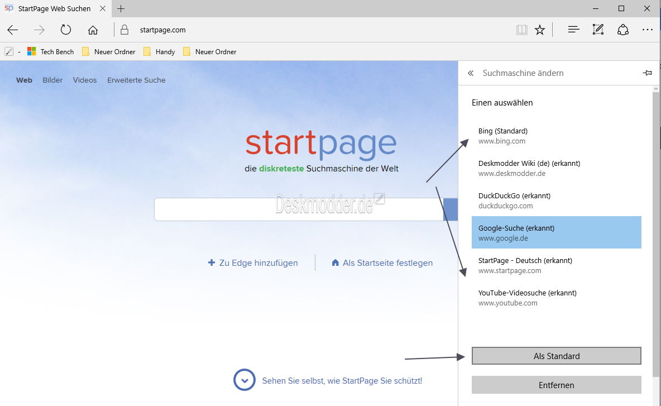Open reading view book icon
Viewport: 661px width, 406px height.
[x=522, y=30]
